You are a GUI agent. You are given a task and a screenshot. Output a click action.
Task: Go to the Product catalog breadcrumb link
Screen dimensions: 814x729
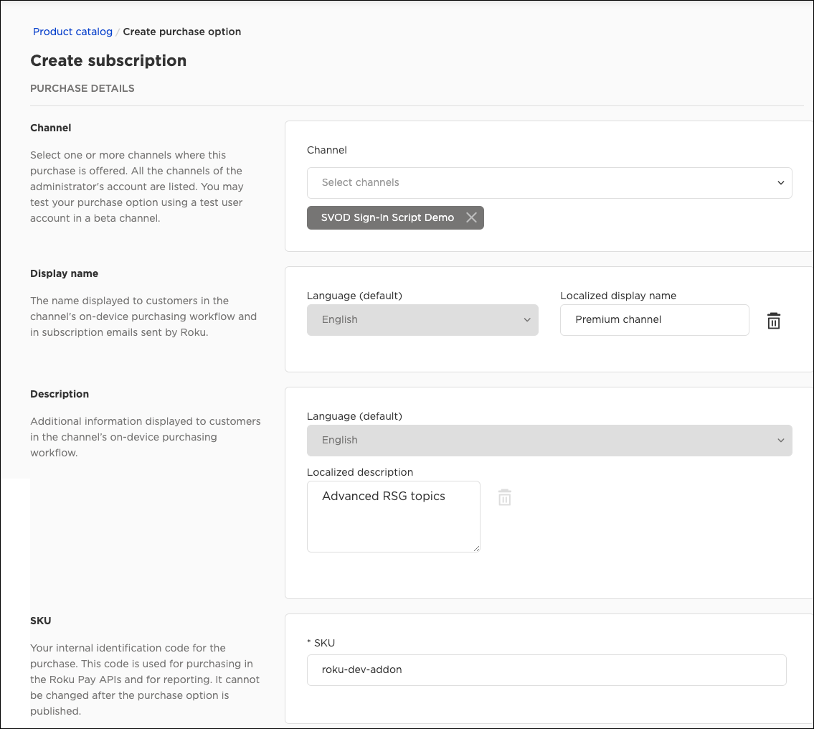pos(72,32)
